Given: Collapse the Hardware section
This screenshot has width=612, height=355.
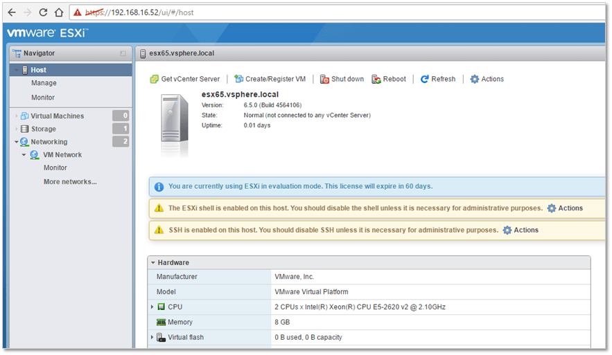Looking at the screenshot, I should coord(153,263).
